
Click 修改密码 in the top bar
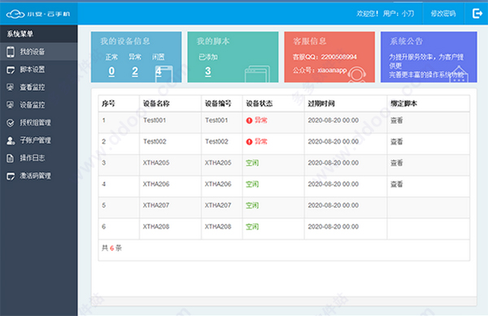click(x=443, y=13)
